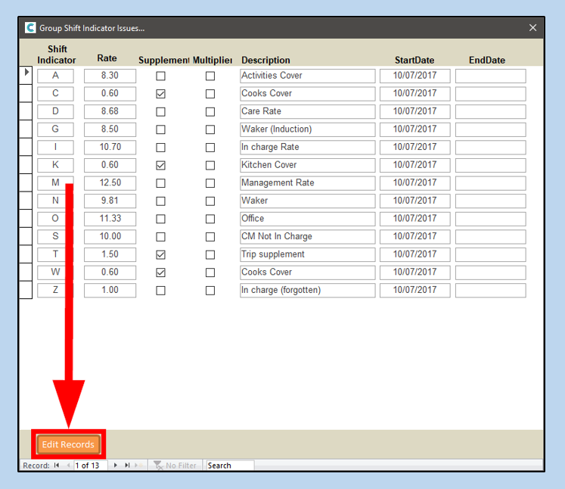Viewport: 565px width, 489px height.
Task: Click the Edit Records button
Action: click(x=68, y=444)
